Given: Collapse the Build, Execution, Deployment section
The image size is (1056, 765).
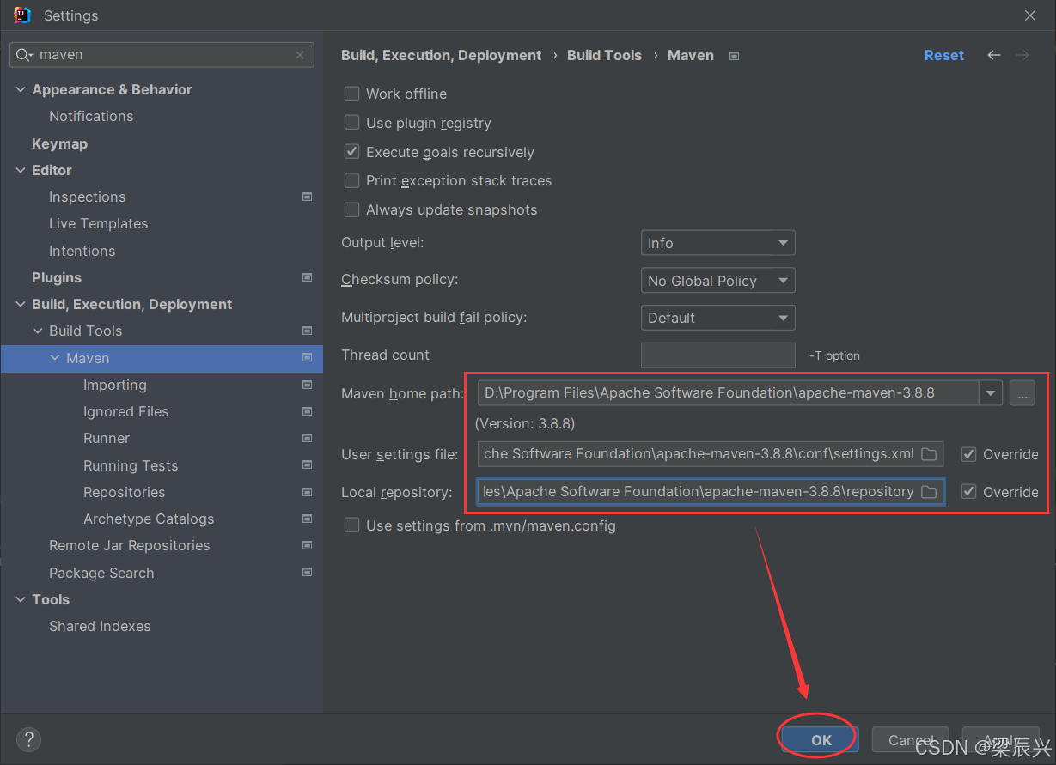Looking at the screenshot, I should [x=21, y=304].
